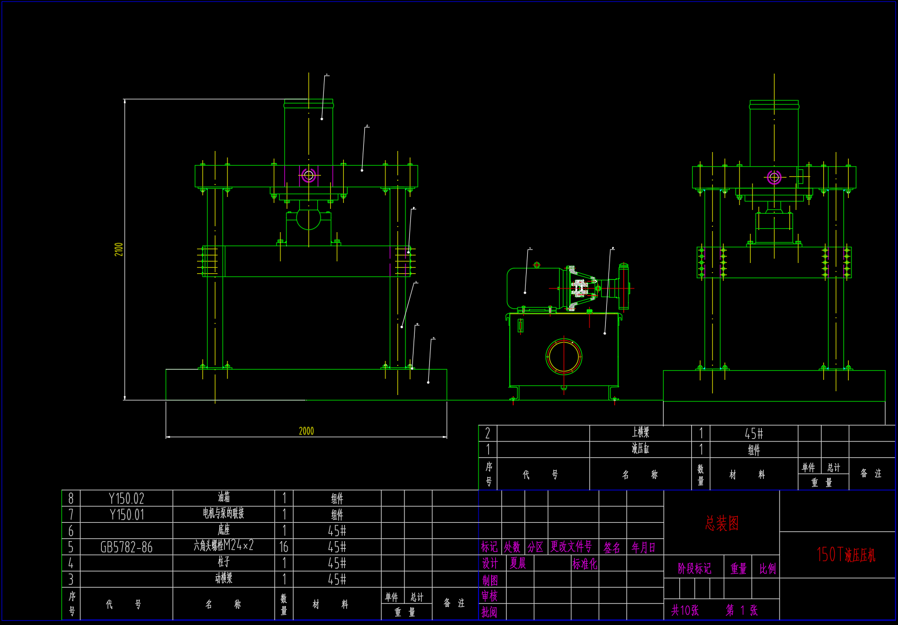This screenshot has width=898, height=625.
Task: Select the red 150T液压机 title text
Action: click(x=845, y=554)
